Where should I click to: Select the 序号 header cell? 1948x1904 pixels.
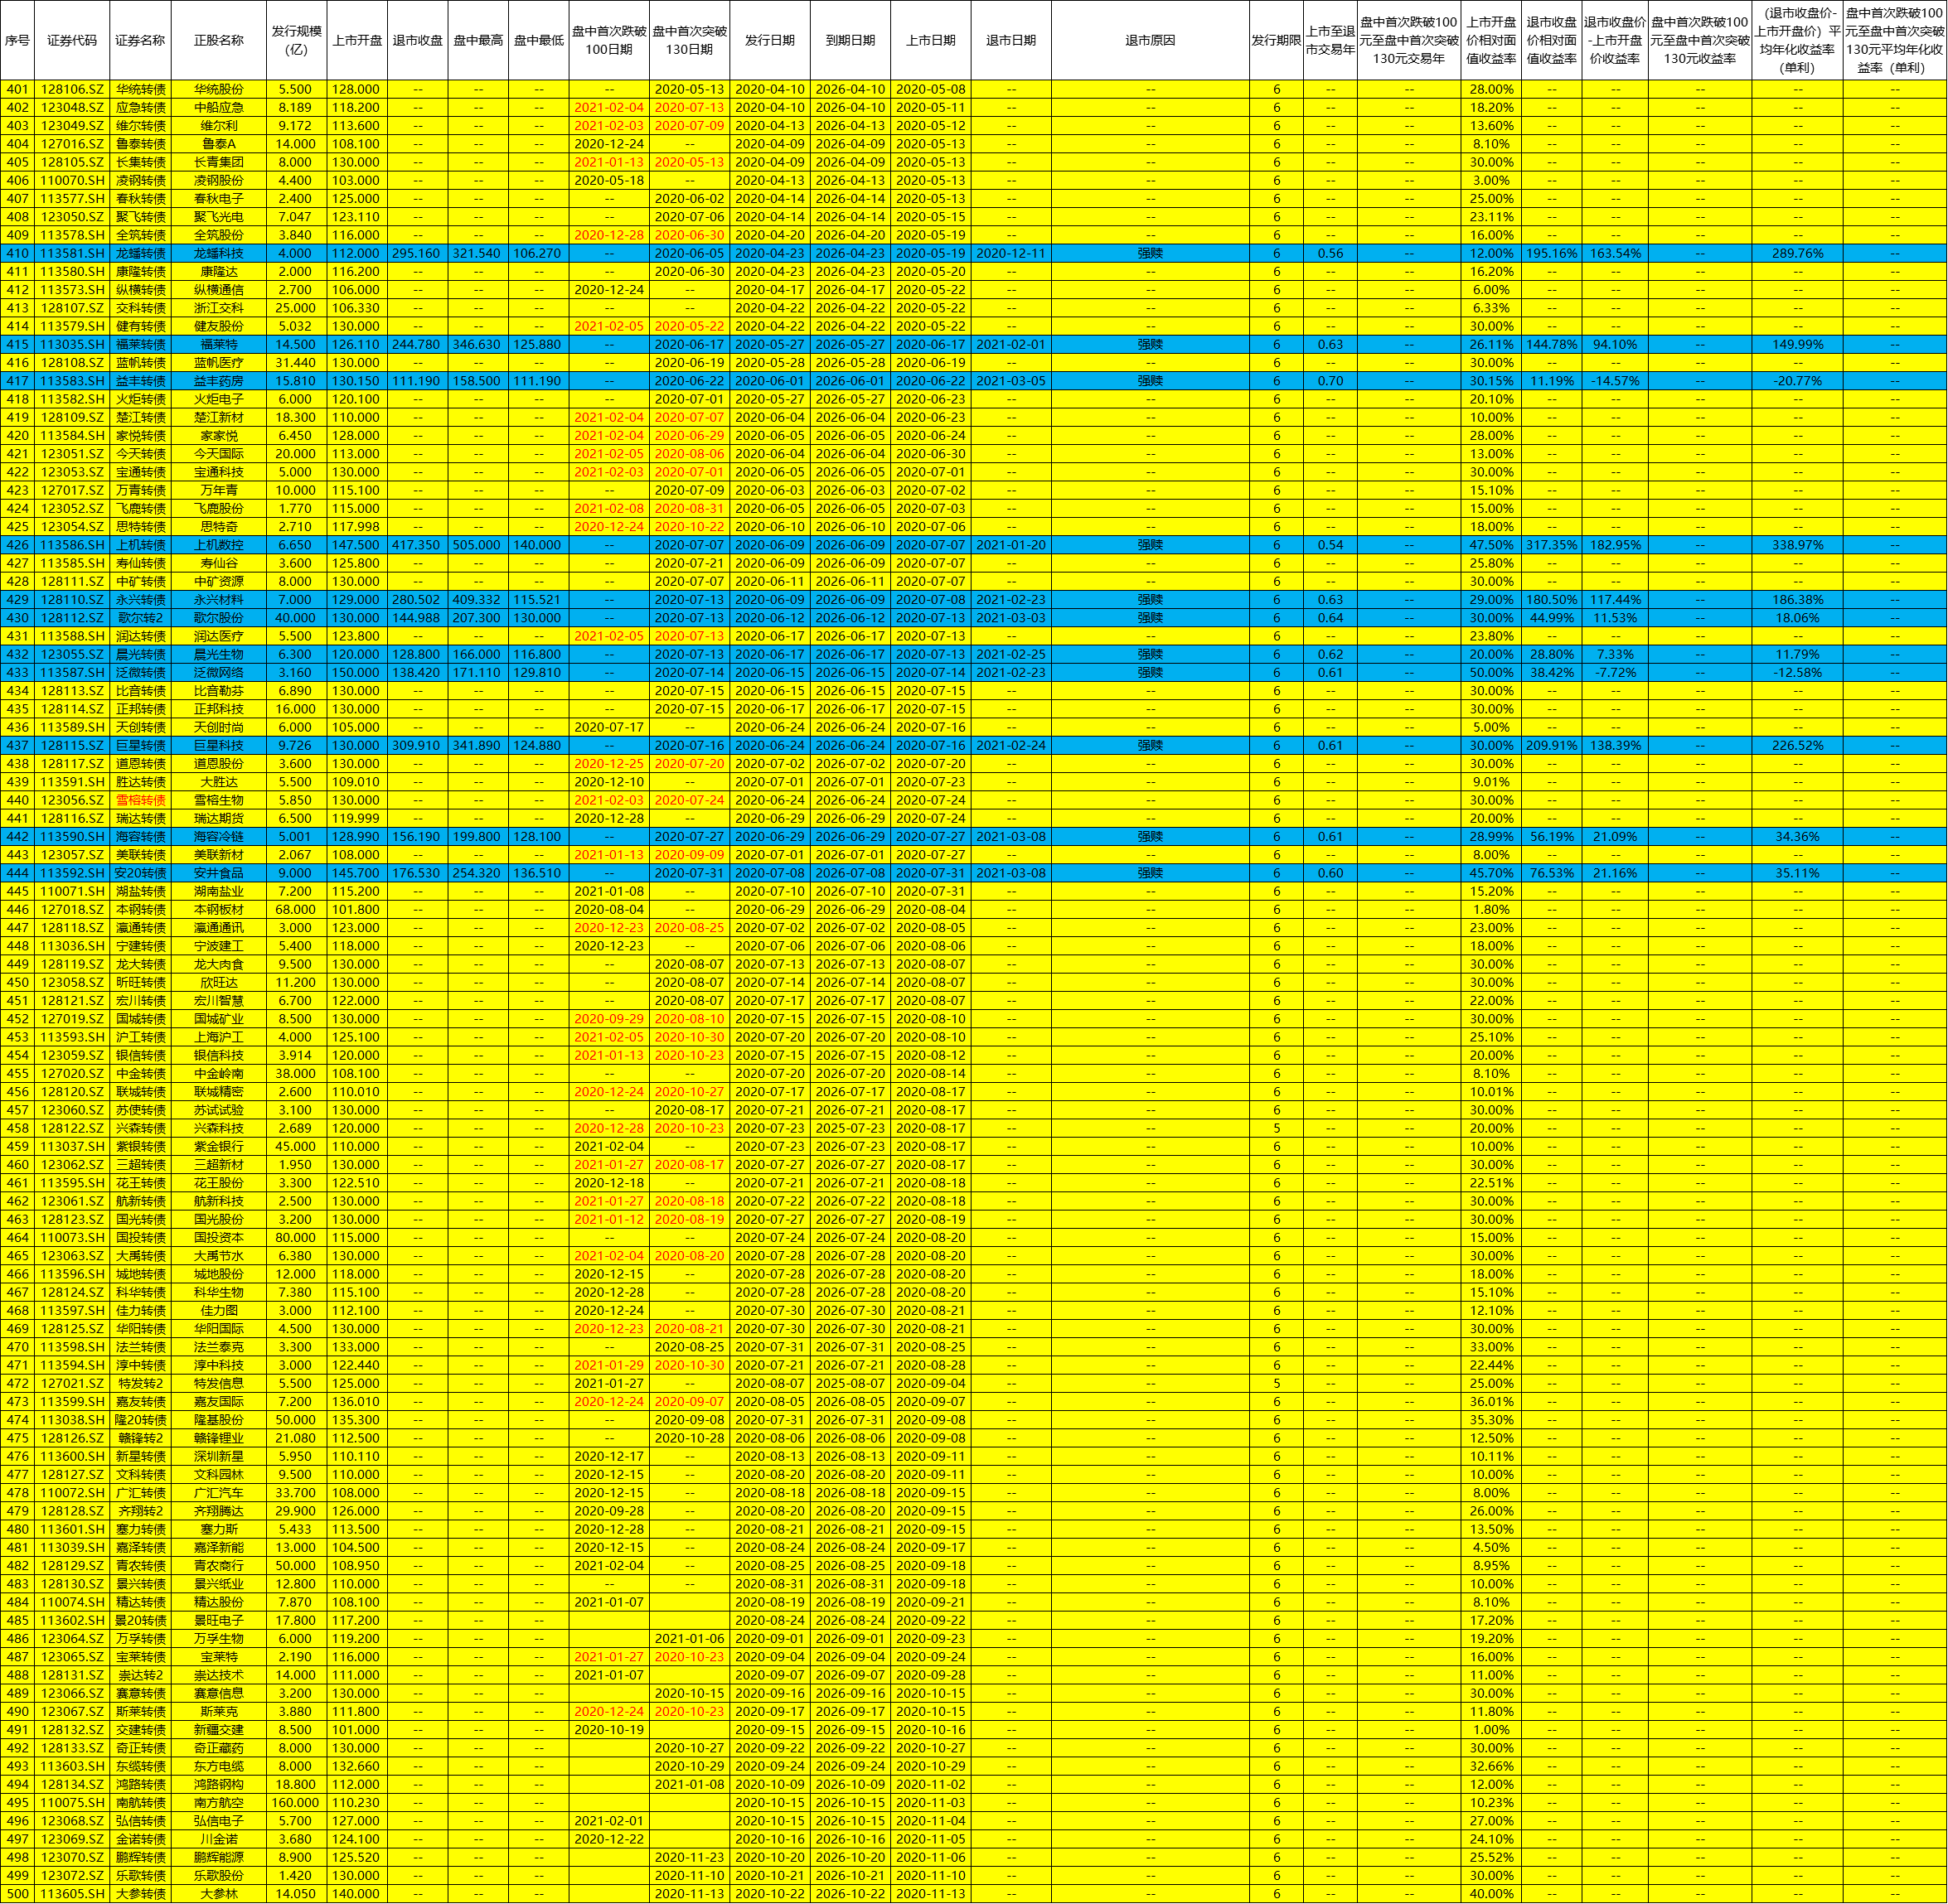point(17,41)
